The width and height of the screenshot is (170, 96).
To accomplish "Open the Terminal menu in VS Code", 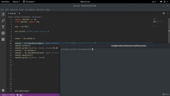I will 40,10.
